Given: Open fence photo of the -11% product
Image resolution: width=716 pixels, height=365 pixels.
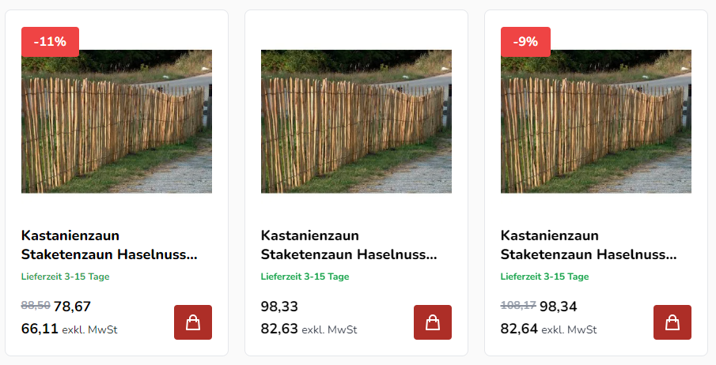Looking at the screenshot, I should click(x=116, y=122).
